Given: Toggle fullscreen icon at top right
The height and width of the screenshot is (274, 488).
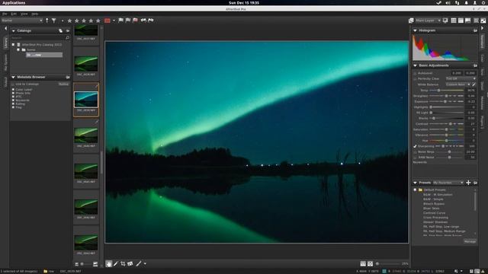Looking at the screenshot, I should pyautogui.click(x=483, y=21).
